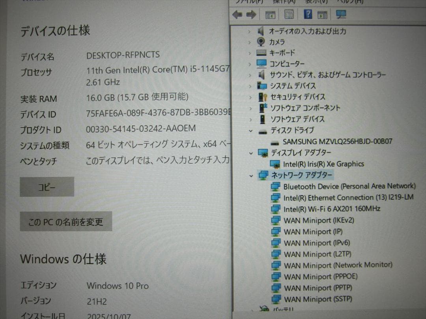Click the Forward arrow in the toolbar
This screenshot has height=319, width=426.
[252, 15]
